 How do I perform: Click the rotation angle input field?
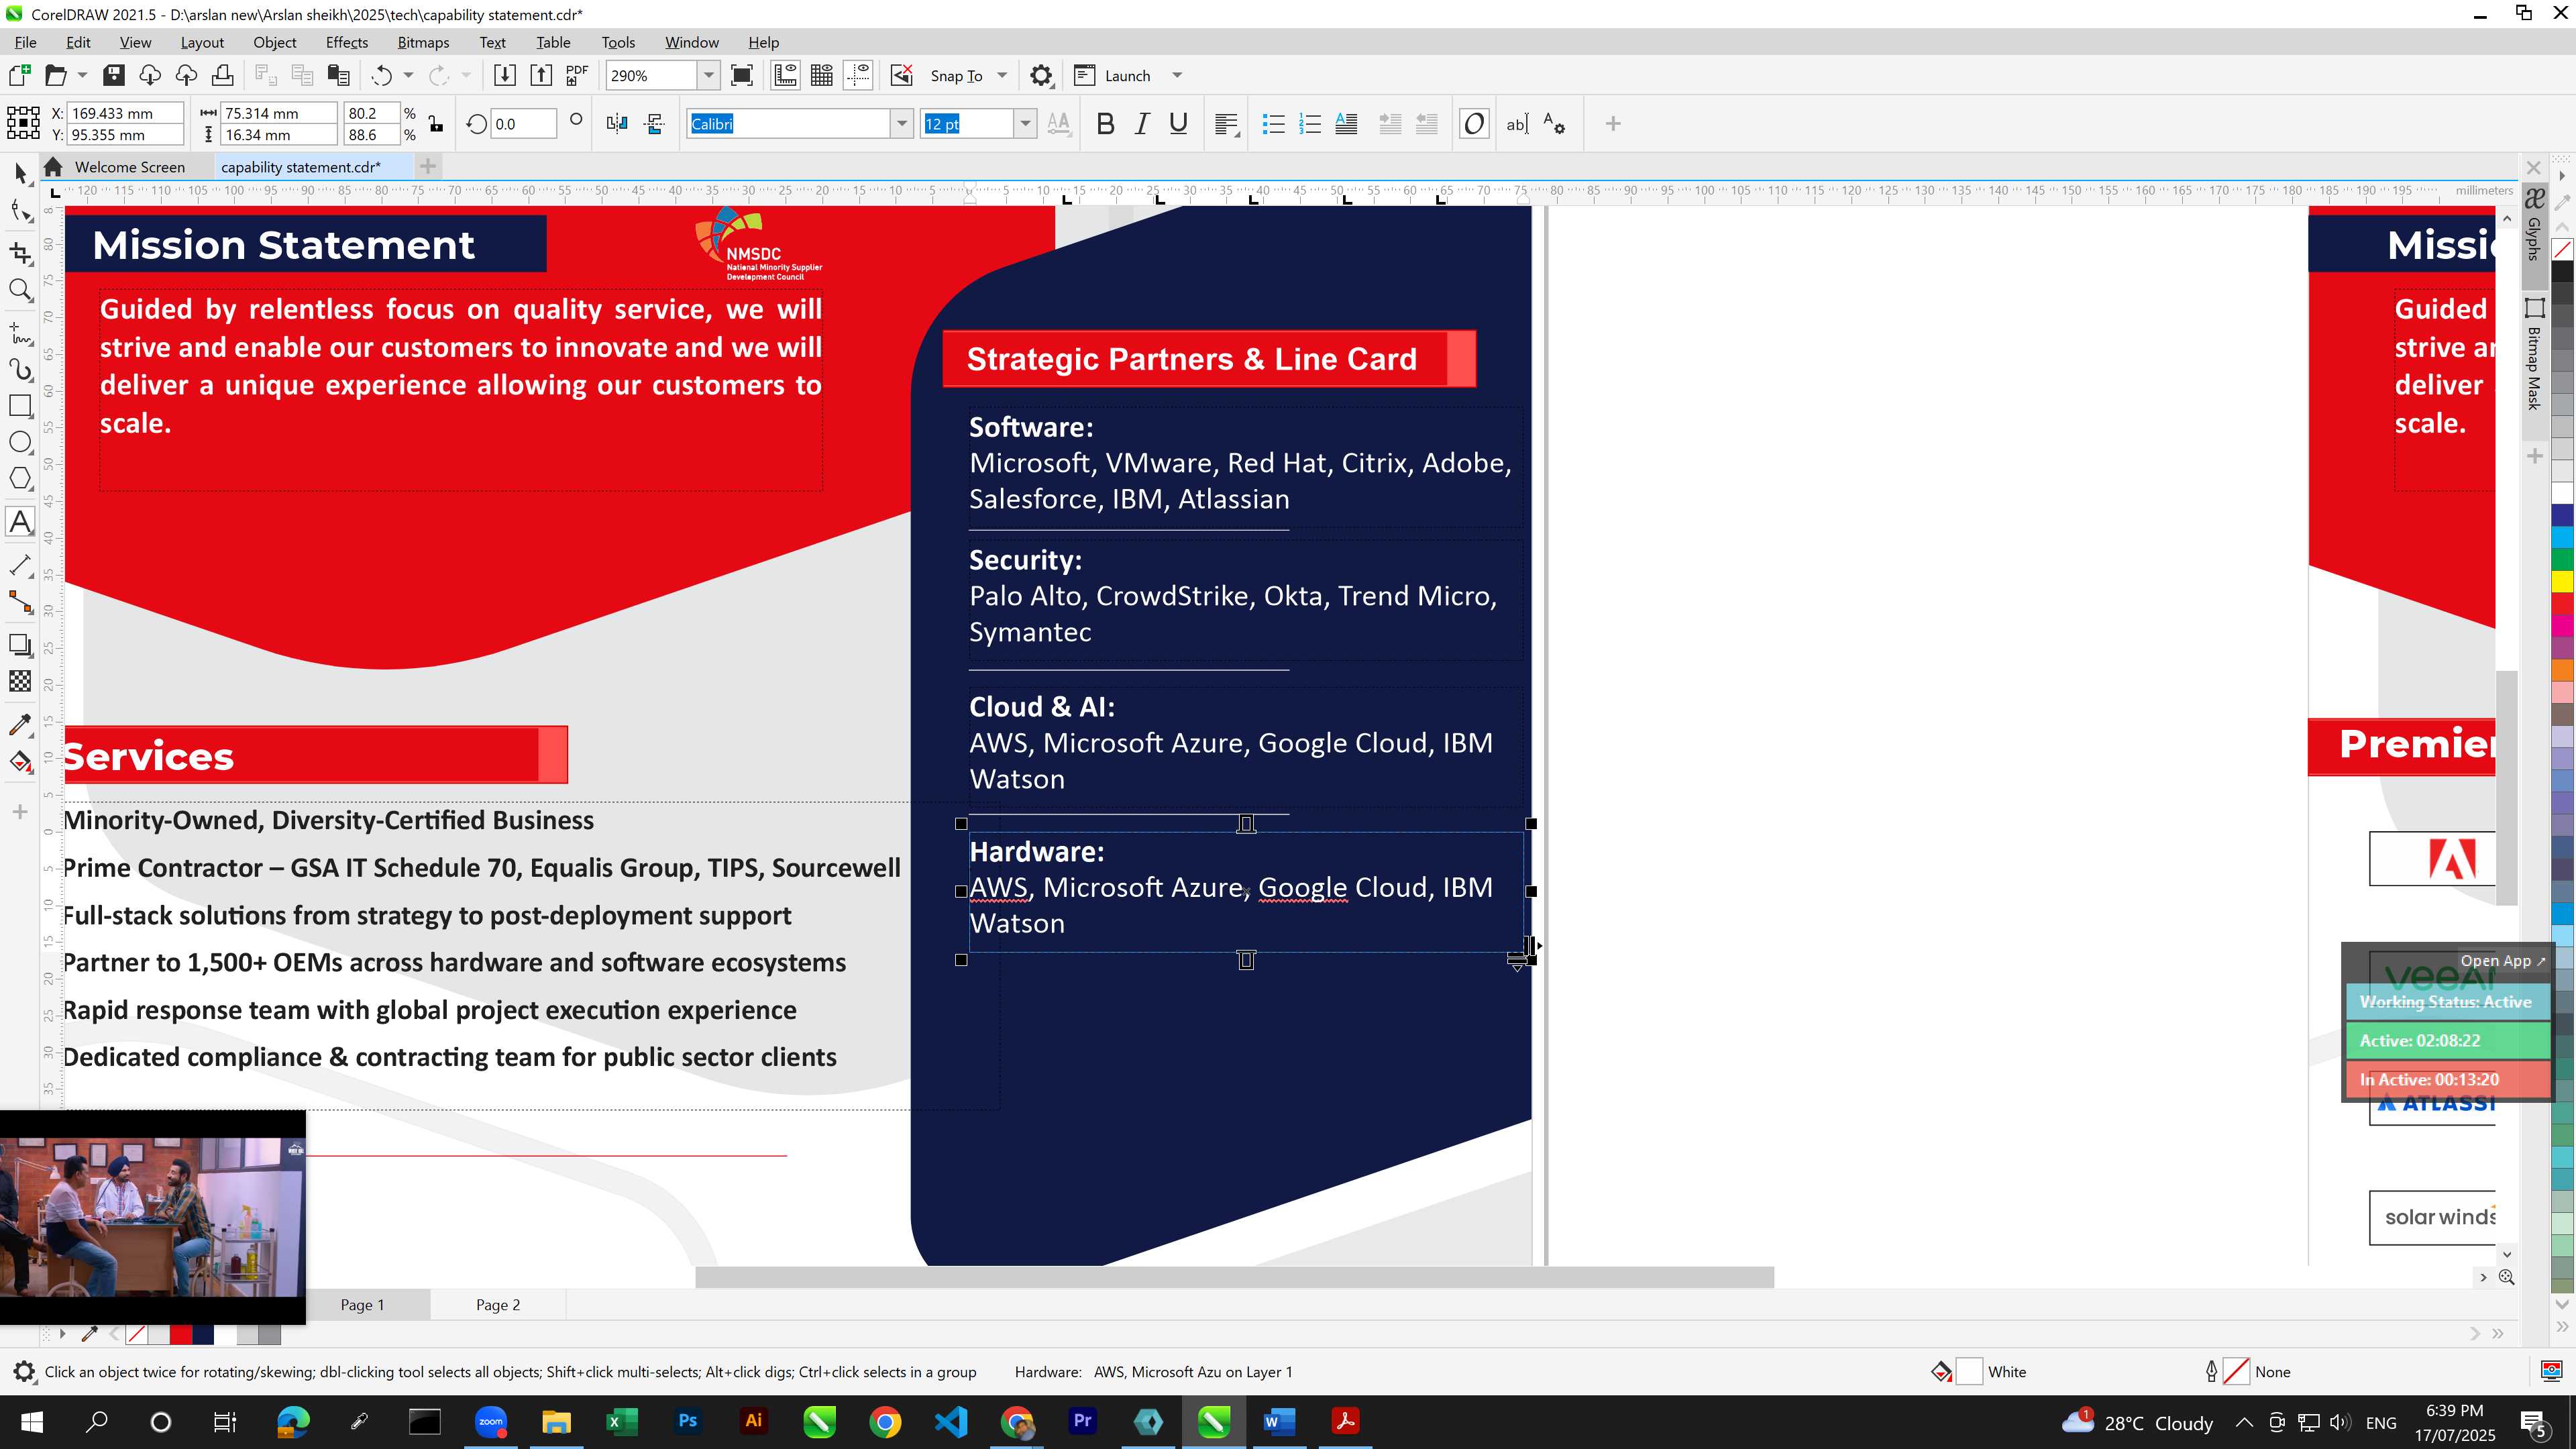point(523,124)
